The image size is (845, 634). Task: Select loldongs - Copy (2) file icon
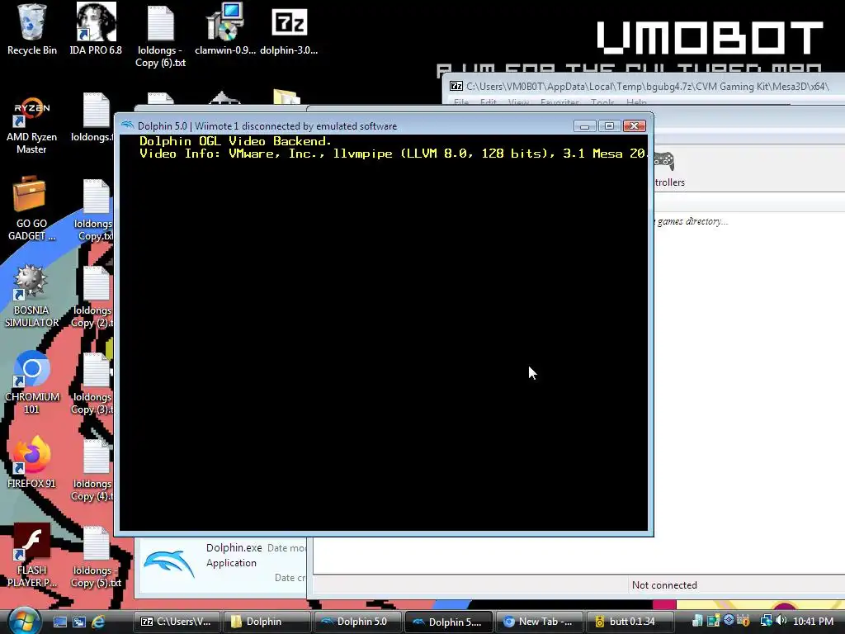point(96,284)
